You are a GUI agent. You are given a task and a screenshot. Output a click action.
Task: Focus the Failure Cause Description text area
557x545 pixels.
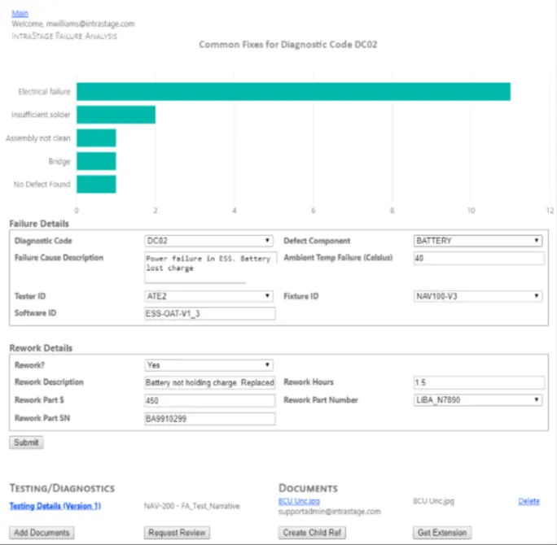(x=210, y=268)
